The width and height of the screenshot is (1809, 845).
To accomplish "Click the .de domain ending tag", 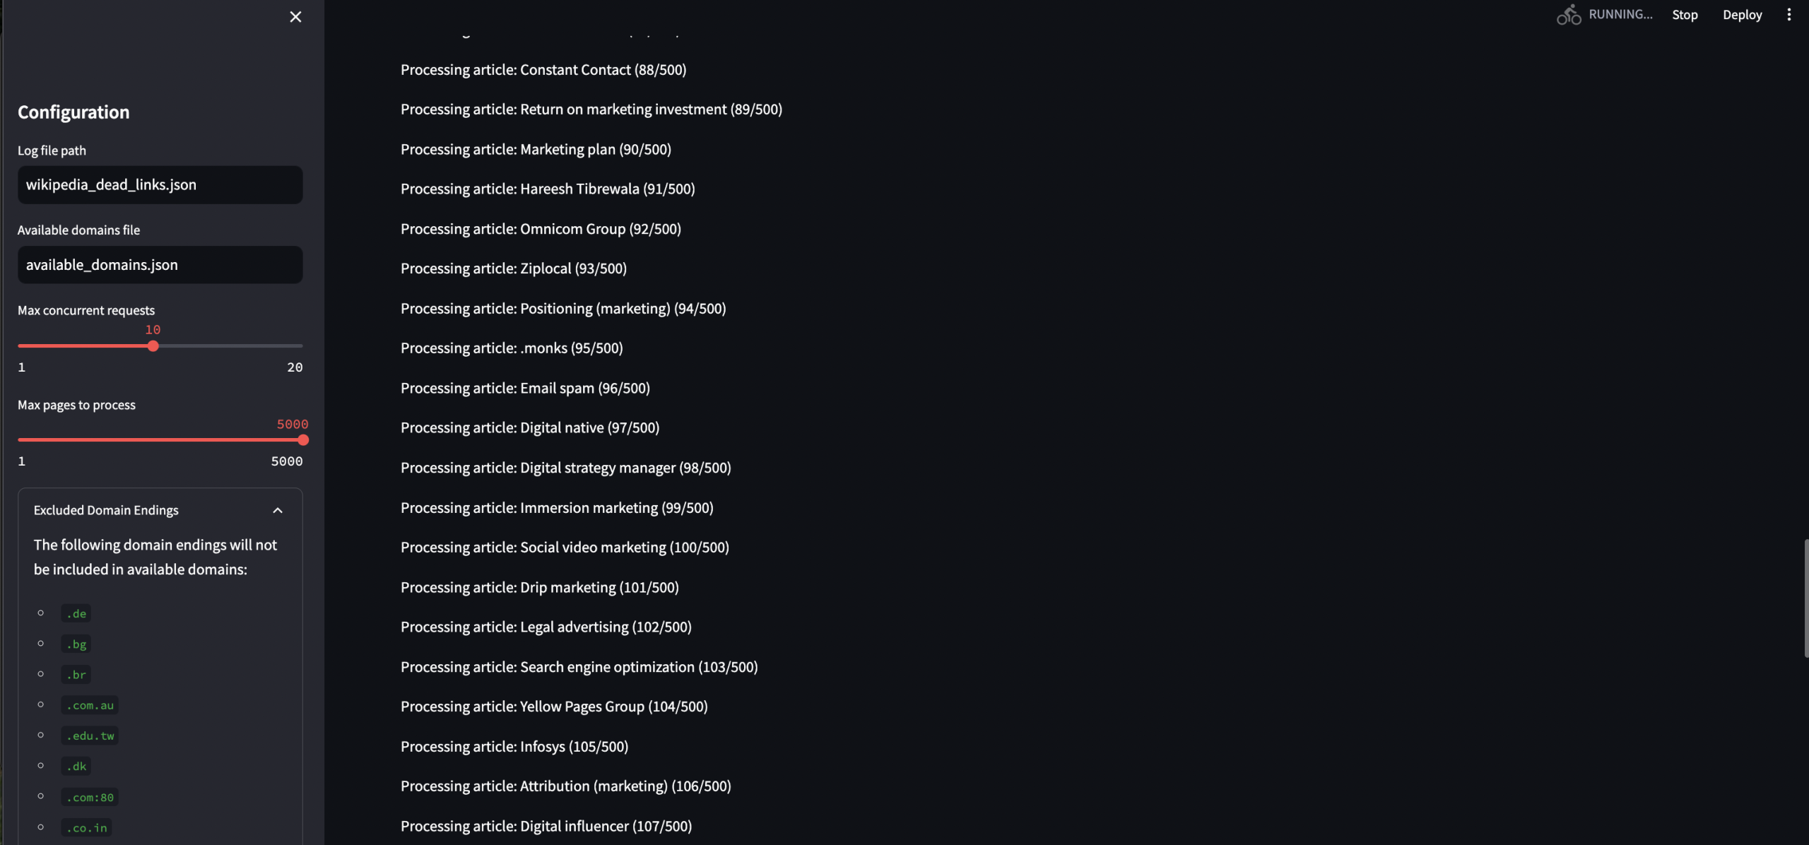I will (76, 614).
